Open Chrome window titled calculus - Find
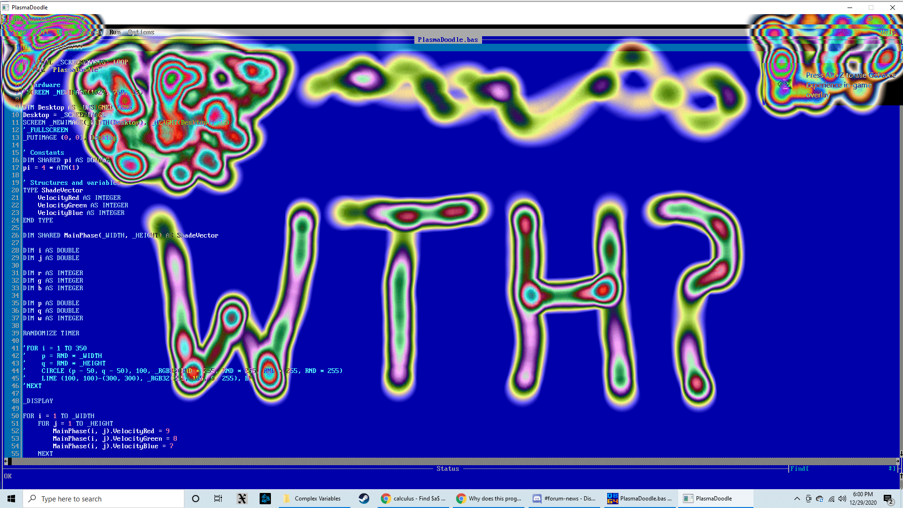The width and height of the screenshot is (903, 508). click(413, 499)
